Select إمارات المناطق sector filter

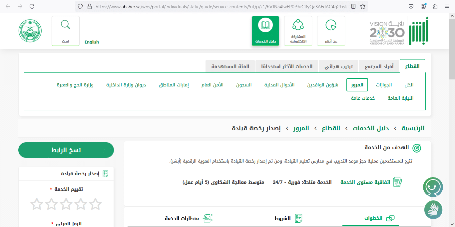click(174, 85)
